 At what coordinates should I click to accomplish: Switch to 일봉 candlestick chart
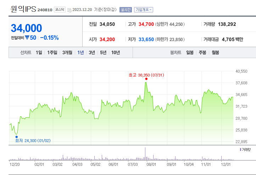click(190, 52)
